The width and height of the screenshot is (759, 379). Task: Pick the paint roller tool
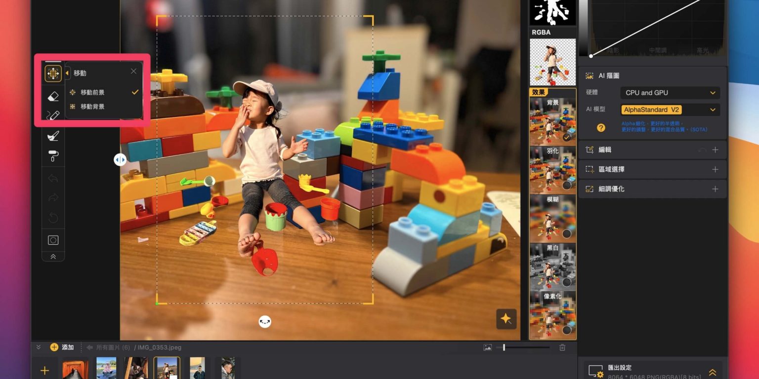[x=53, y=156]
